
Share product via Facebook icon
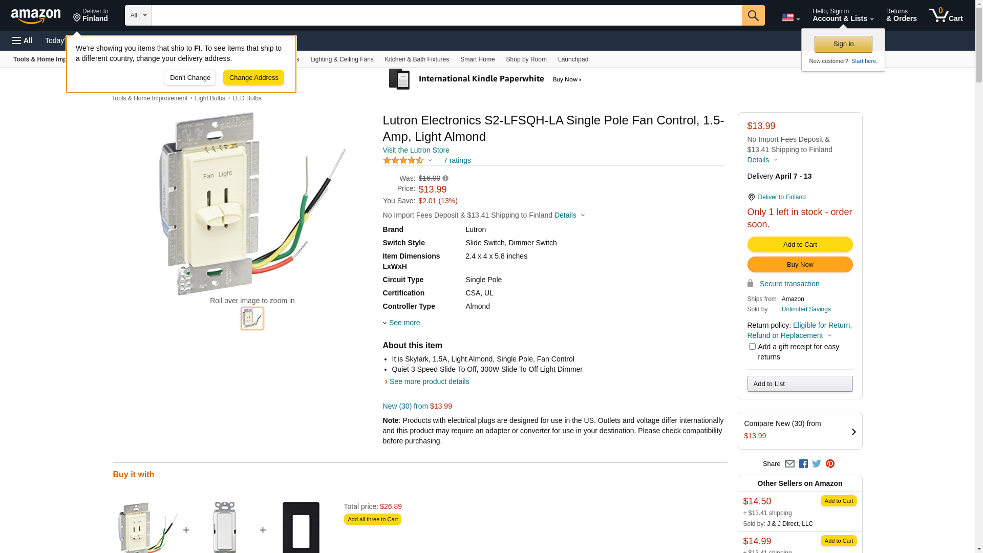click(x=803, y=464)
